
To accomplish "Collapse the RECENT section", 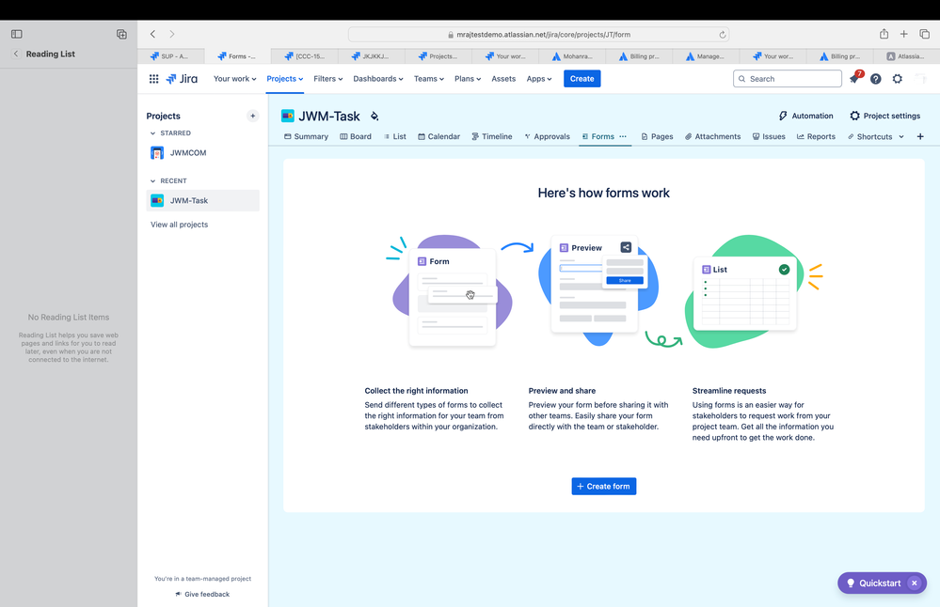I will pyautogui.click(x=152, y=180).
